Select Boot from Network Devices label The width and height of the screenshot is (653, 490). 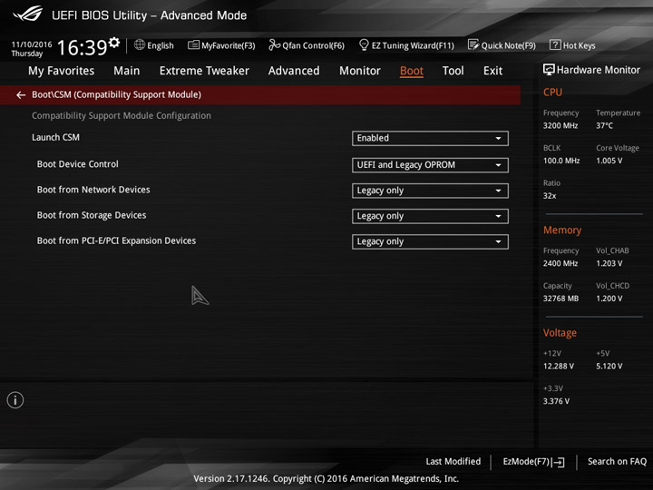tap(93, 190)
